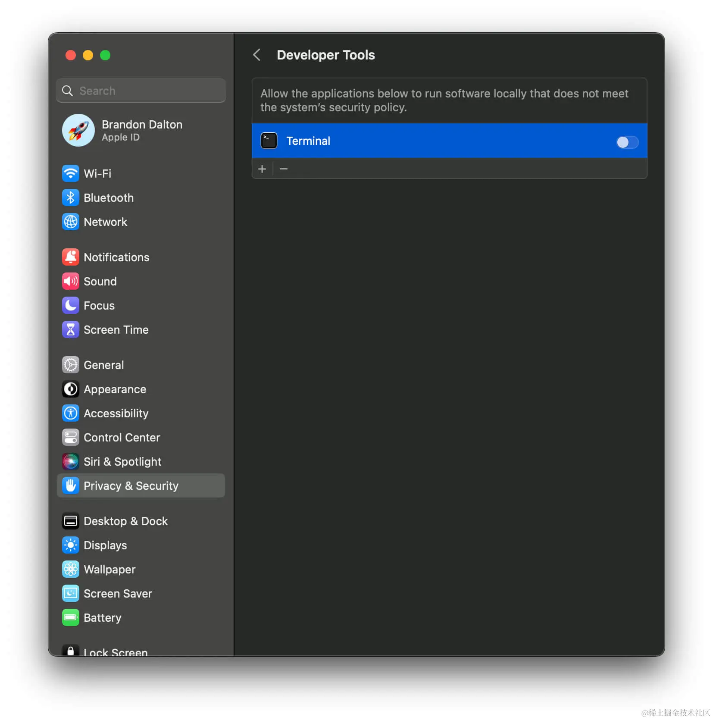Image resolution: width=713 pixels, height=720 pixels.
Task: Select Desktop & Dock label
Action: pyautogui.click(x=125, y=521)
